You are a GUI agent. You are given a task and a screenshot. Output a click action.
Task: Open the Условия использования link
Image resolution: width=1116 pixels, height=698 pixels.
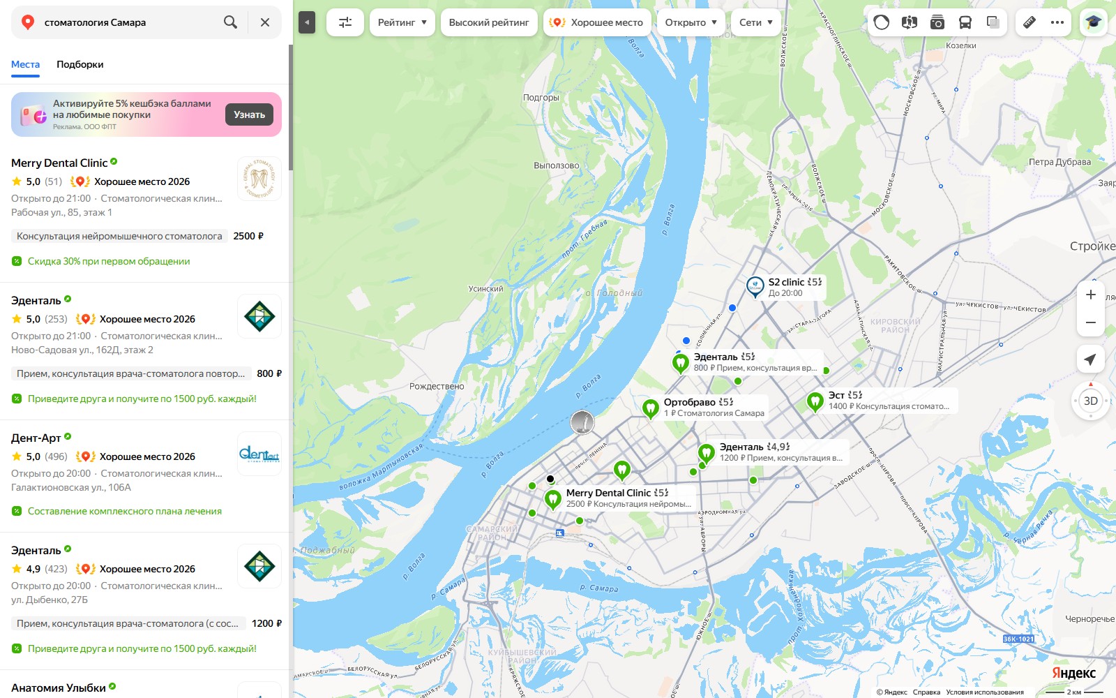(985, 692)
